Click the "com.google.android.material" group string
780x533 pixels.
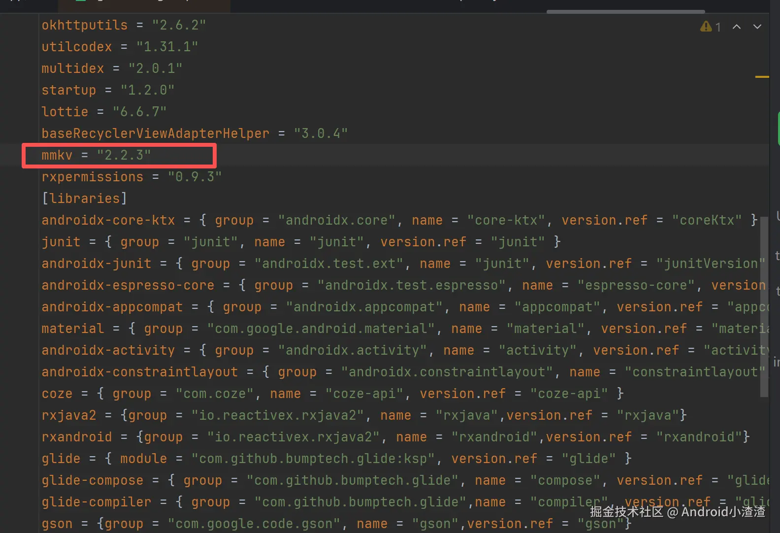click(x=321, y=329)
